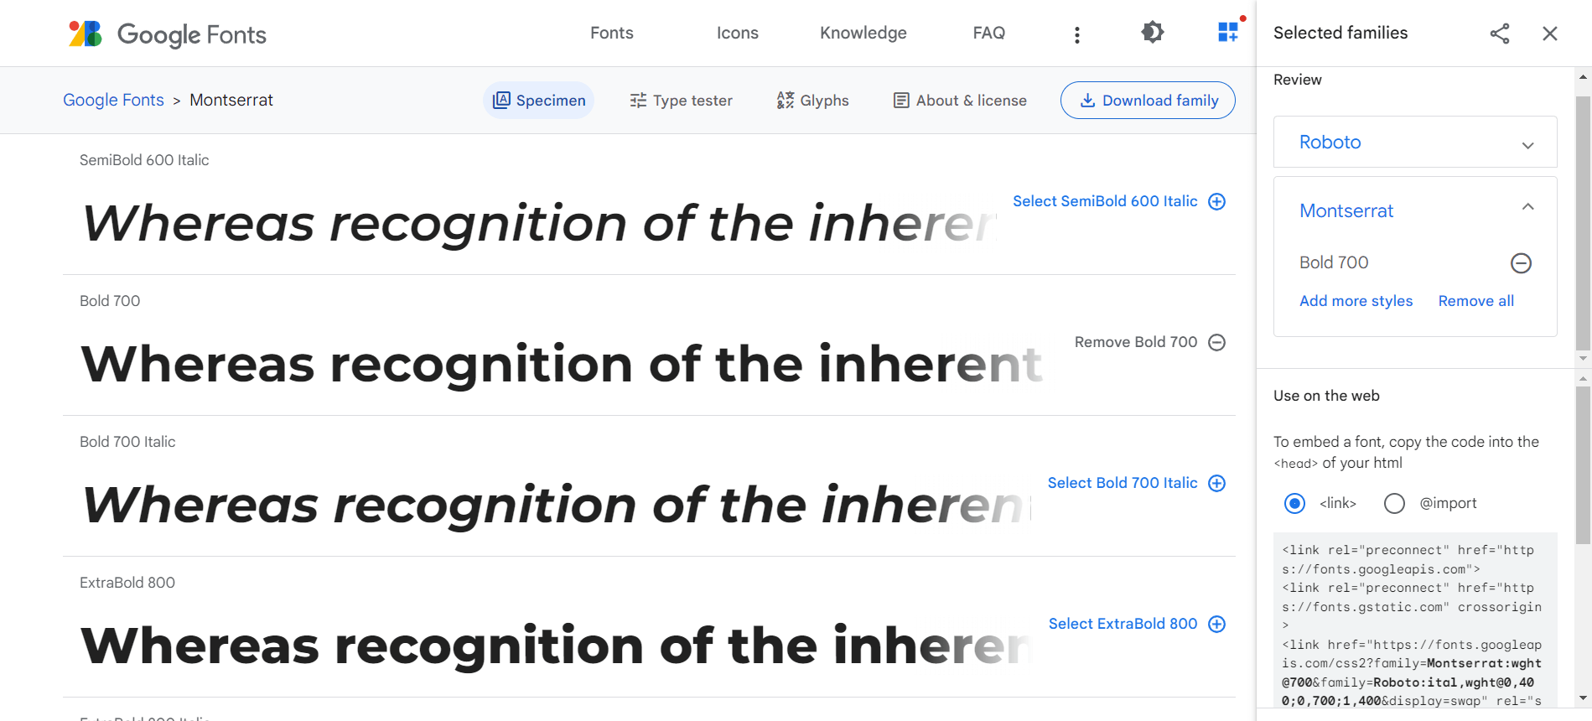This screenshot has height=721, width=1592.
Task: Choose the @import embed radio button
Action: pos(1394,503)
